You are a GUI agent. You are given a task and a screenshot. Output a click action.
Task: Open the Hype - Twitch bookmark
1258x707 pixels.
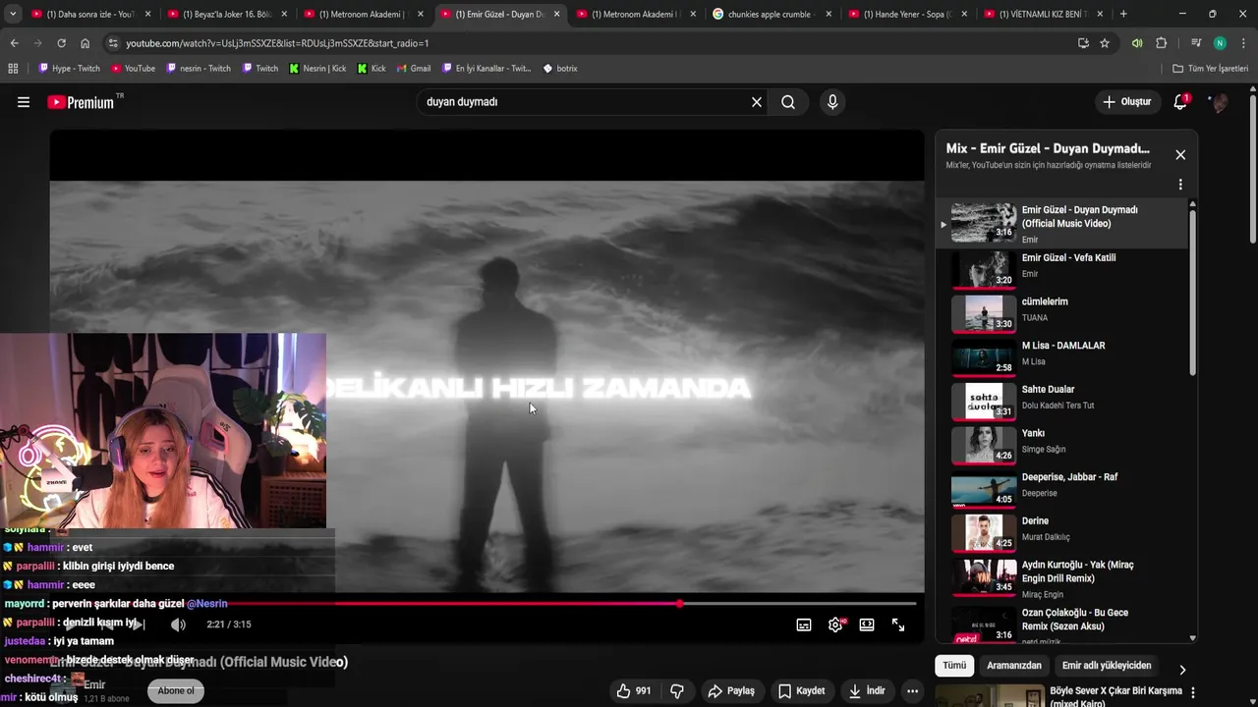[x=69, y=69]
